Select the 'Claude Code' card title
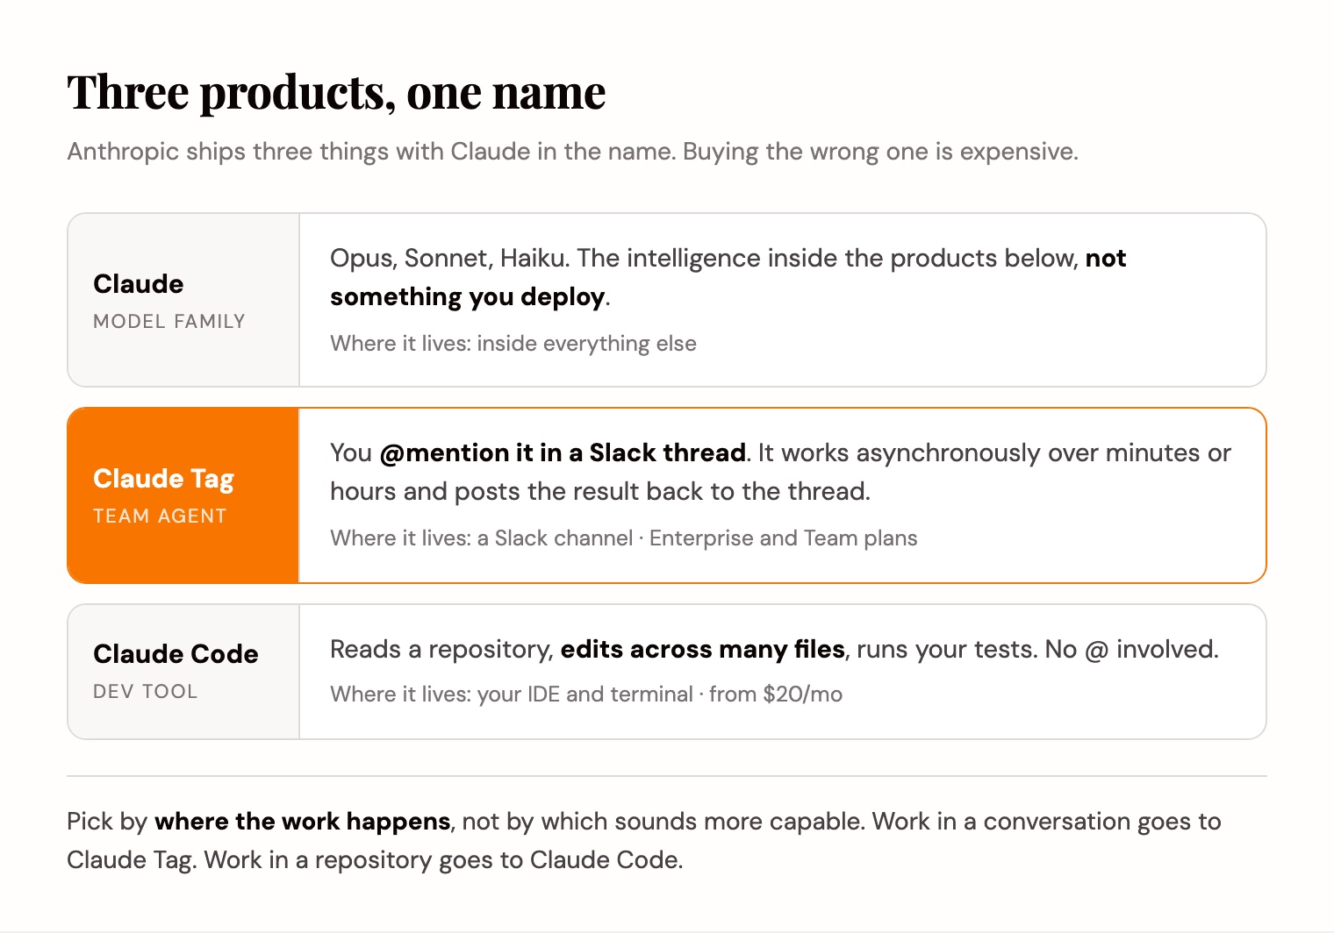This screenshot has height=933, width=1334. point(176,653)
